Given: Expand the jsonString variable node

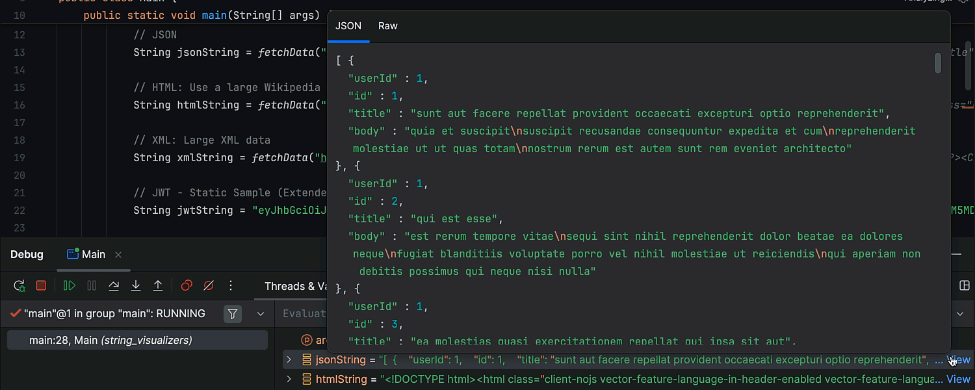Looking at the screenshot, I should click(289, 359).
